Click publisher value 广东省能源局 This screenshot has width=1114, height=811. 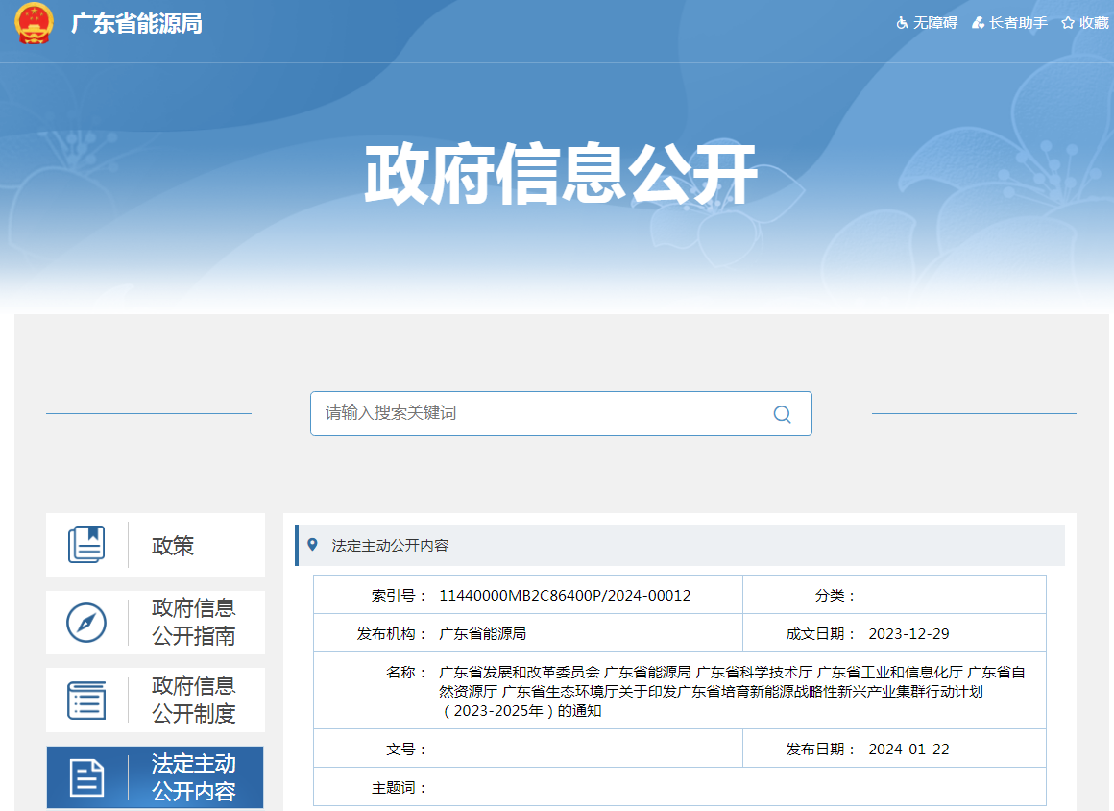(482, 634)
